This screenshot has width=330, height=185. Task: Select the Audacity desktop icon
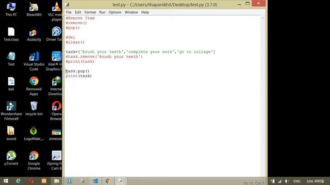click(x=34, y=34)
